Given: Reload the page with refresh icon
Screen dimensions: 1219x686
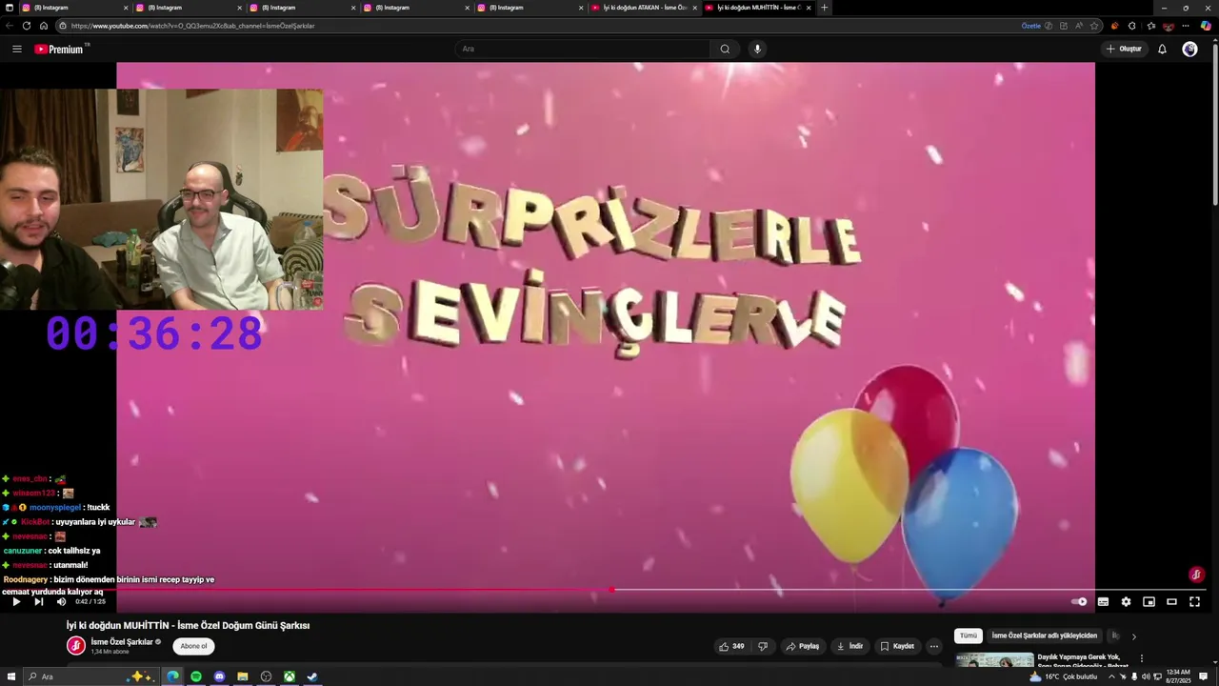Looking at the screenshot, I should (26, 26).
